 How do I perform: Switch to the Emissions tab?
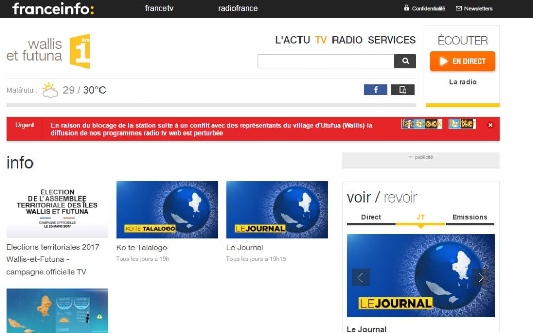pos(470,217)
